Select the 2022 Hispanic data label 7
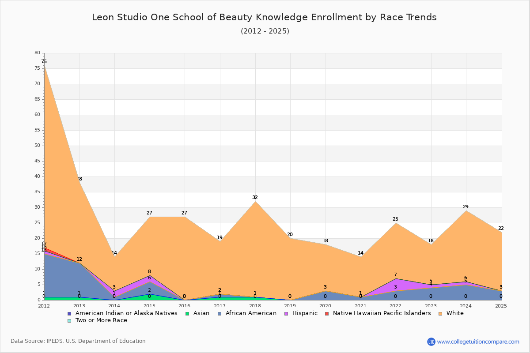Image resolution: width=530 pixels, height=353 pixels. 395,274
